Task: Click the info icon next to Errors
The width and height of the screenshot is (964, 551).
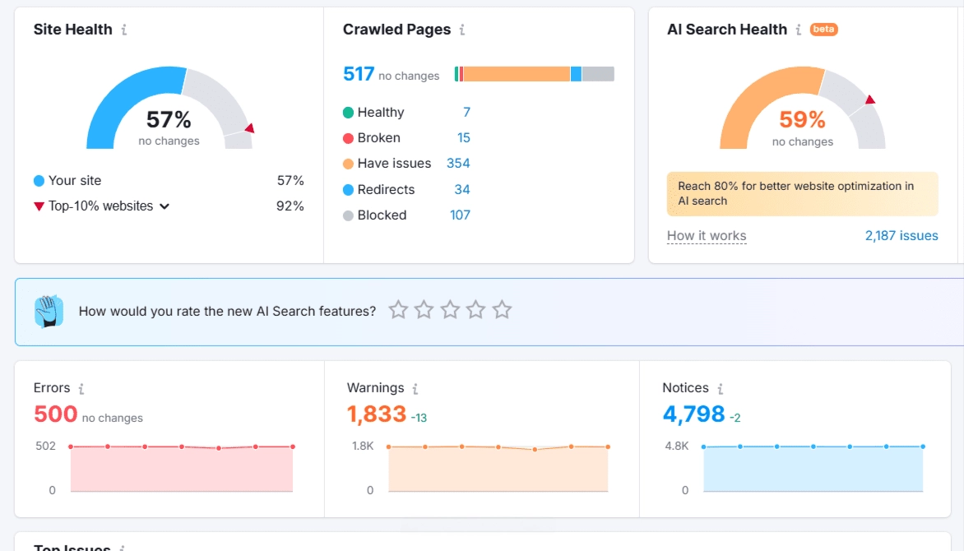Action: pyautogui.click(x=81, y=389)
